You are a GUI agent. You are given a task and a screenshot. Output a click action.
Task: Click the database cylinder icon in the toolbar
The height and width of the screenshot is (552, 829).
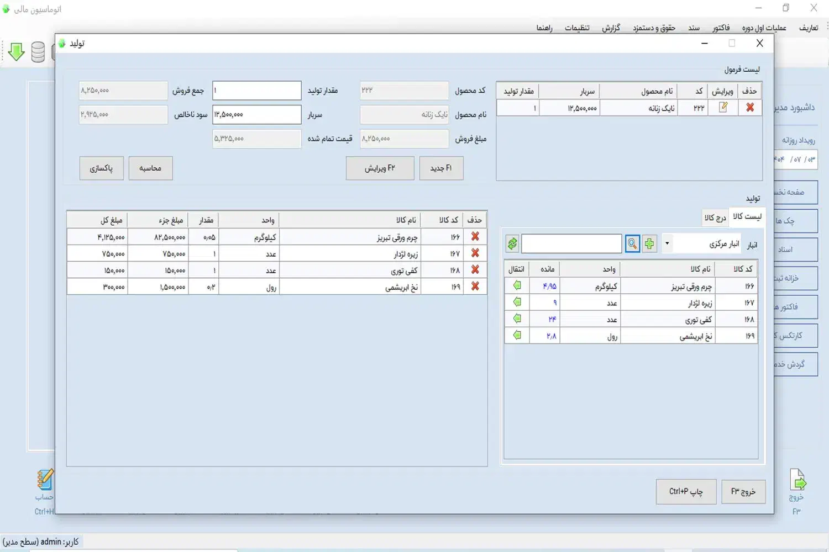(x=38, y=52)
